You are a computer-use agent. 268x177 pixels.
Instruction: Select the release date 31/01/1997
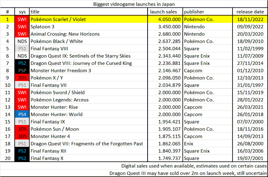[x=250, y=85]
